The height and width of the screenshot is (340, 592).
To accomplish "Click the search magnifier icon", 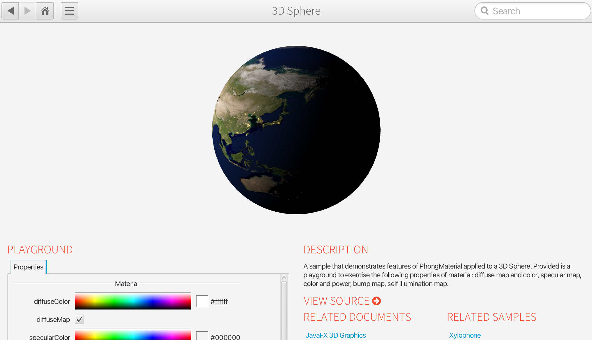I will click(x=484, y=11).
